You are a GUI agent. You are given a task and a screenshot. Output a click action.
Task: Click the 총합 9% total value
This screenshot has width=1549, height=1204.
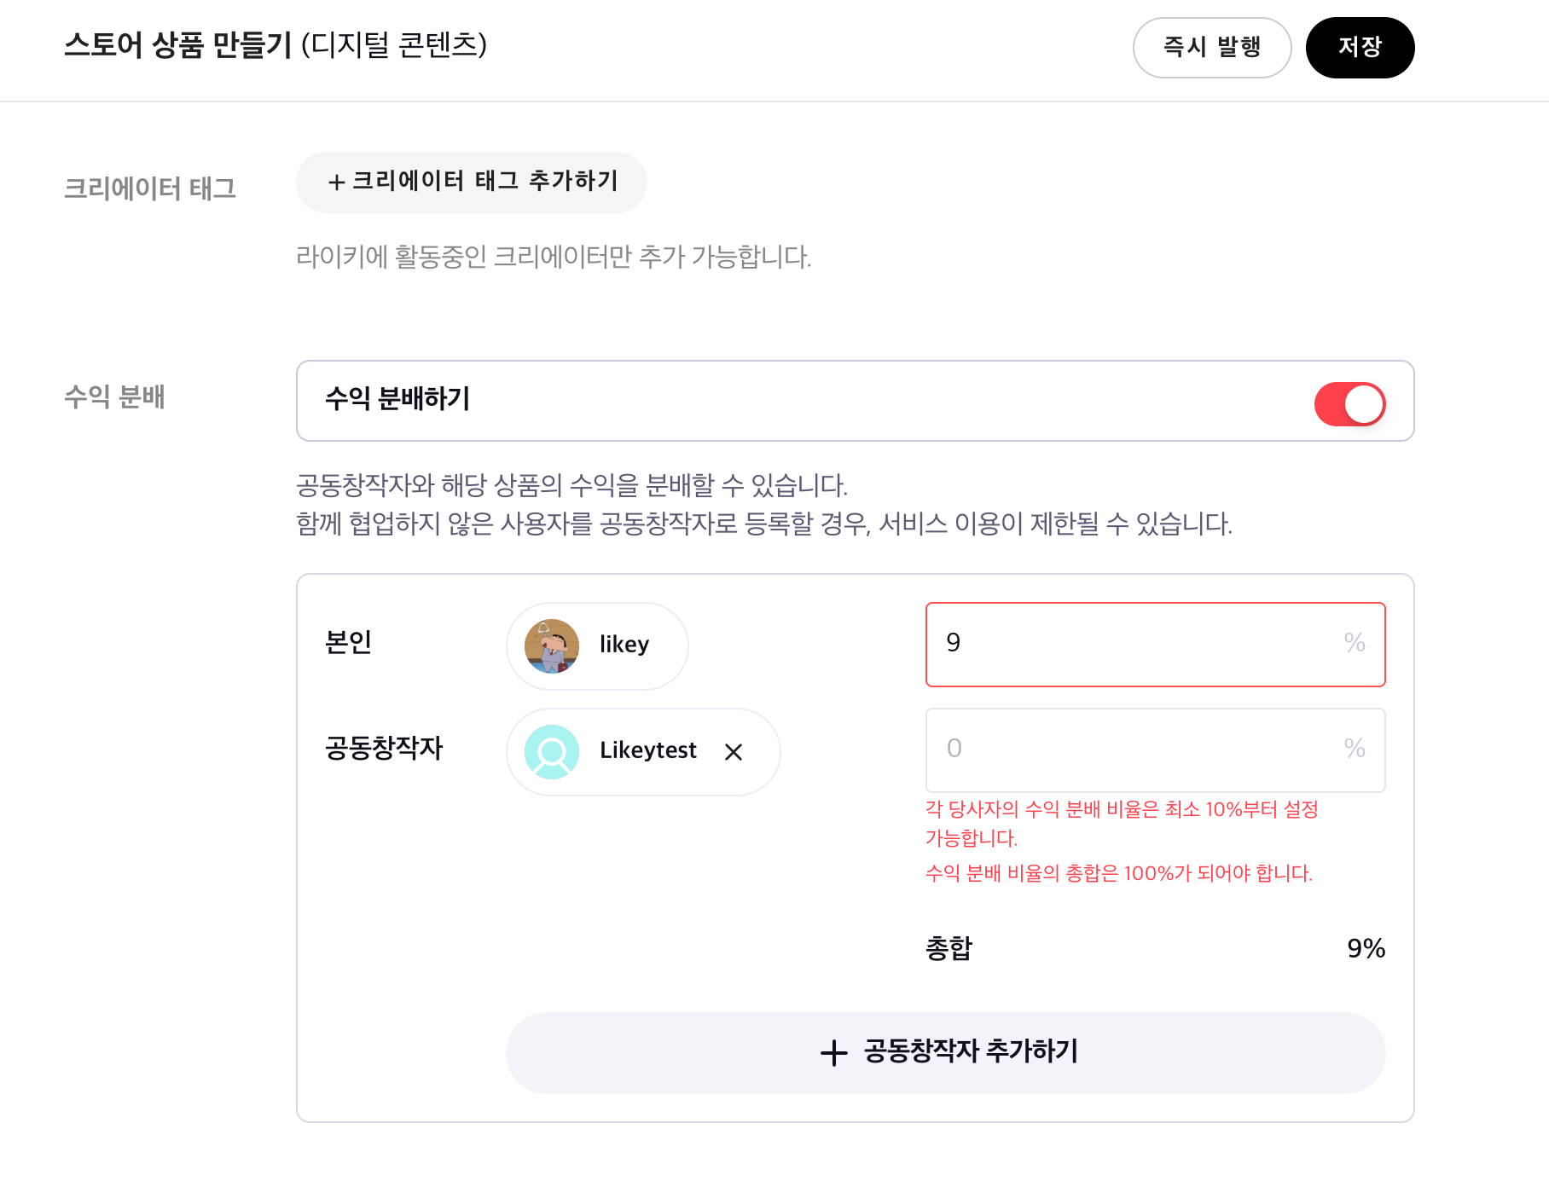(x=1365, y=948)
